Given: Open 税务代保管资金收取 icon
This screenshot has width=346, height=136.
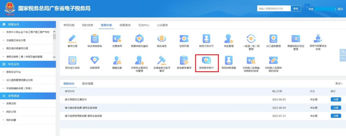Looking at the screenshot, I should tap(318, 39).
